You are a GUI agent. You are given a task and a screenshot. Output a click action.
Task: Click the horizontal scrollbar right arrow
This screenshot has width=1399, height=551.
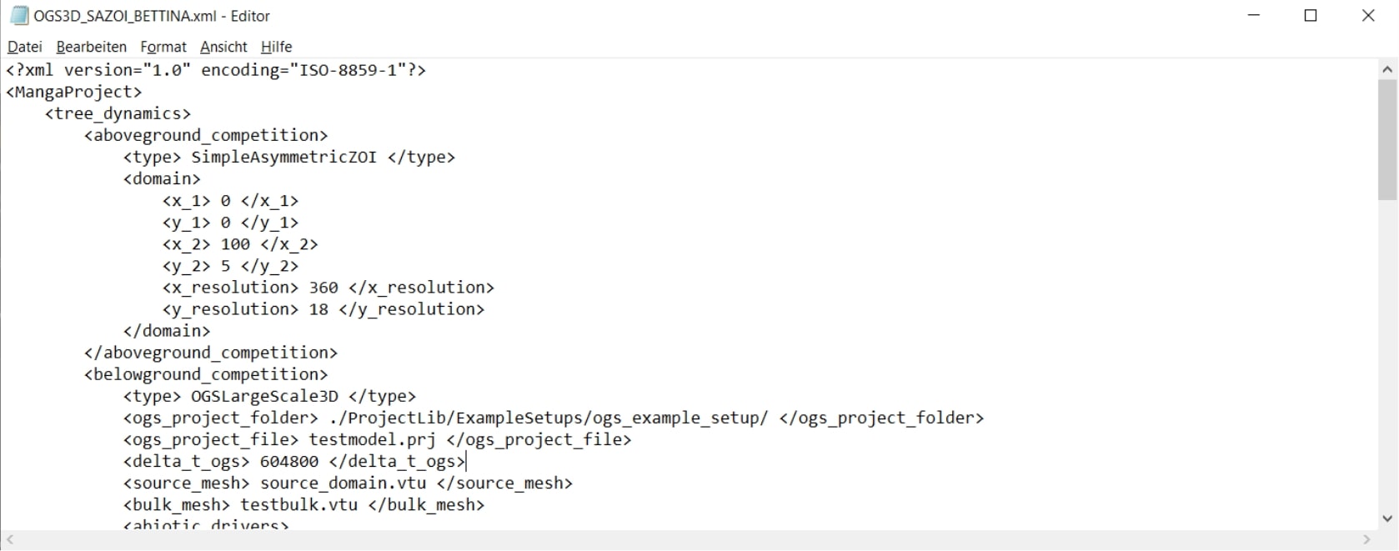click(1367, 540)
